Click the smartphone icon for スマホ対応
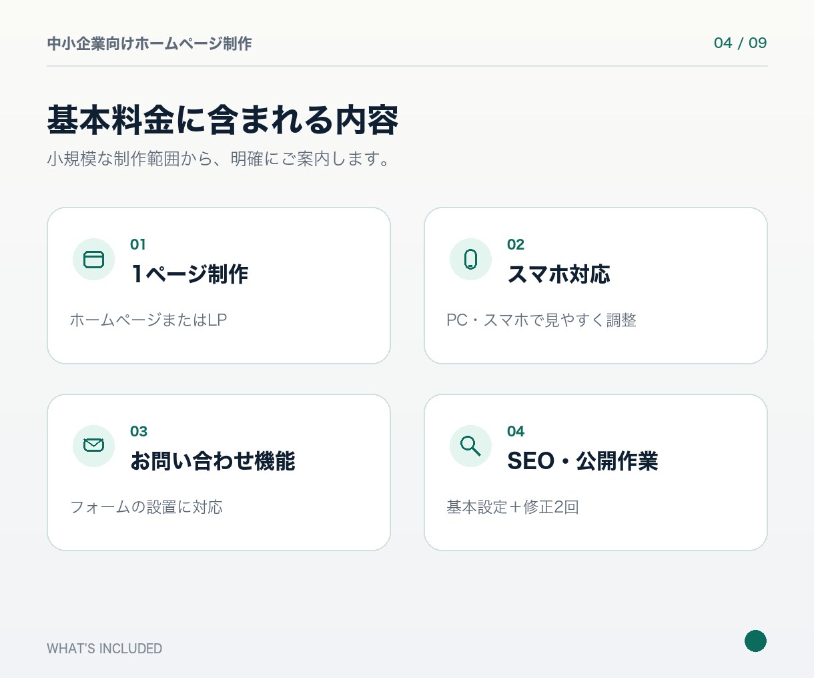The image size is (814, 678). pyautogui.click(x=470, y=259)
